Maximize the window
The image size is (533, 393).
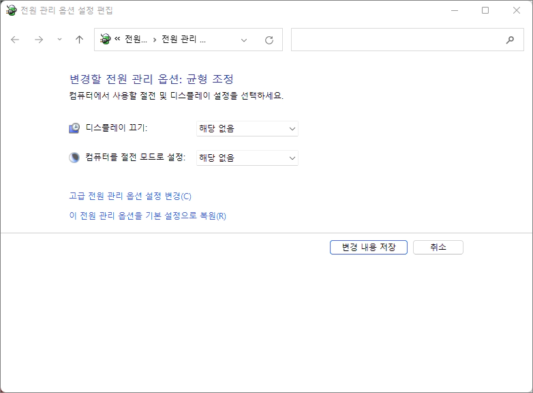tap(485, 10)
